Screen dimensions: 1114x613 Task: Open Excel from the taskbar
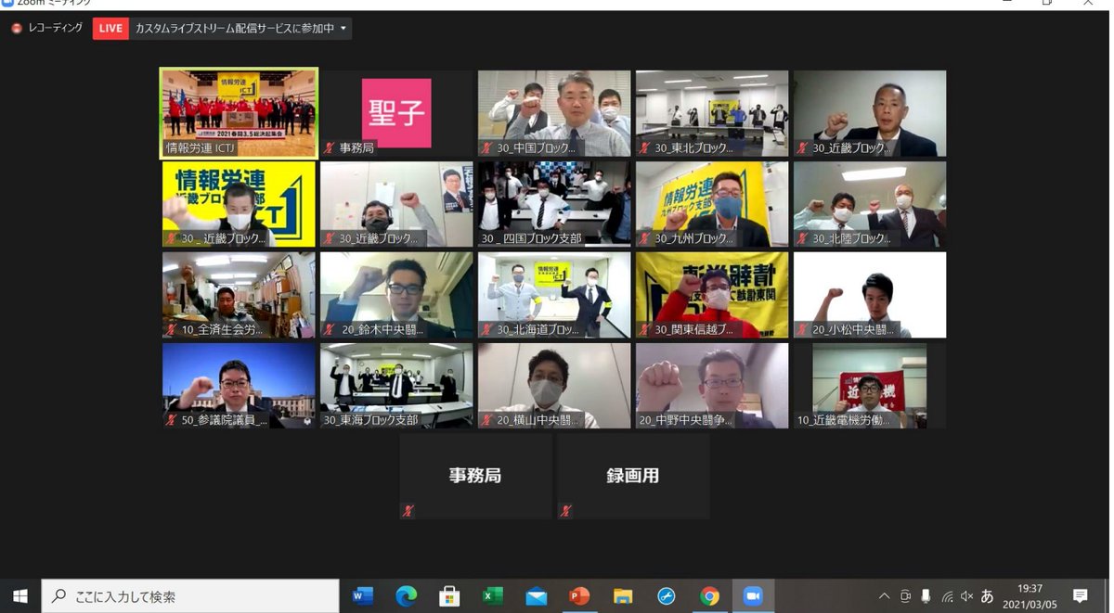(x=493, y=596)
